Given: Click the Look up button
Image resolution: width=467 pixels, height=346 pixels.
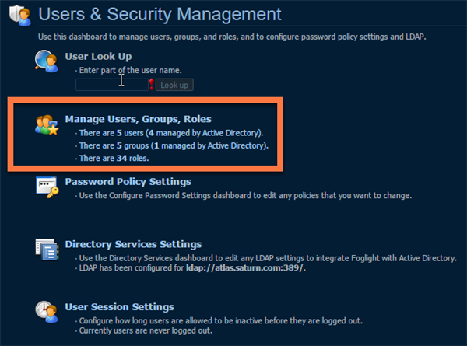Looking at the screenshot, I should tap(174, 85).
